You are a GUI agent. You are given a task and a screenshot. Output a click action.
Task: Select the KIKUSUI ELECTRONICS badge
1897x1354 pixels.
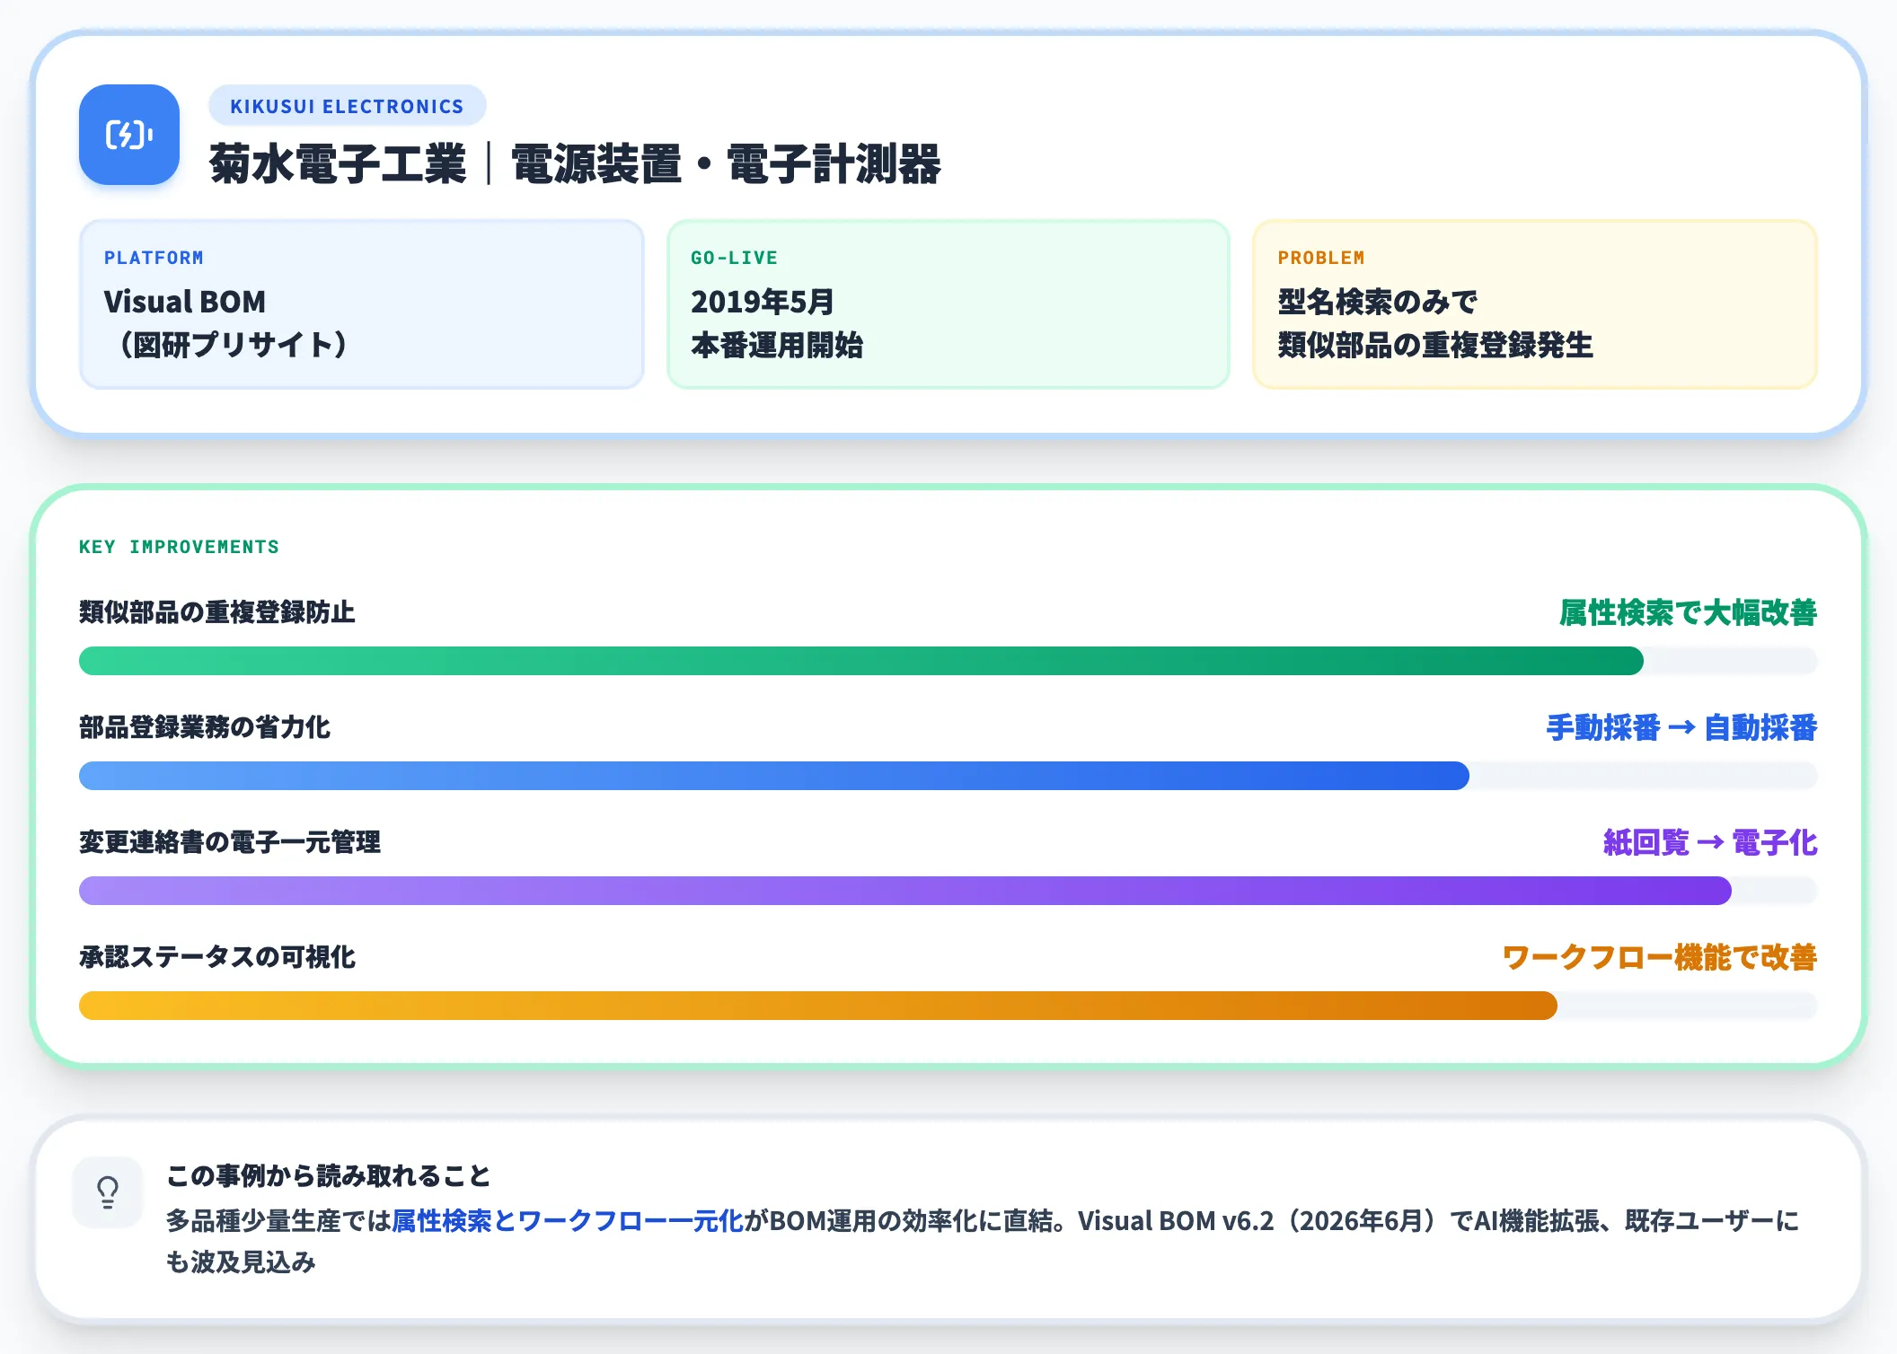[x=348, y=106]
